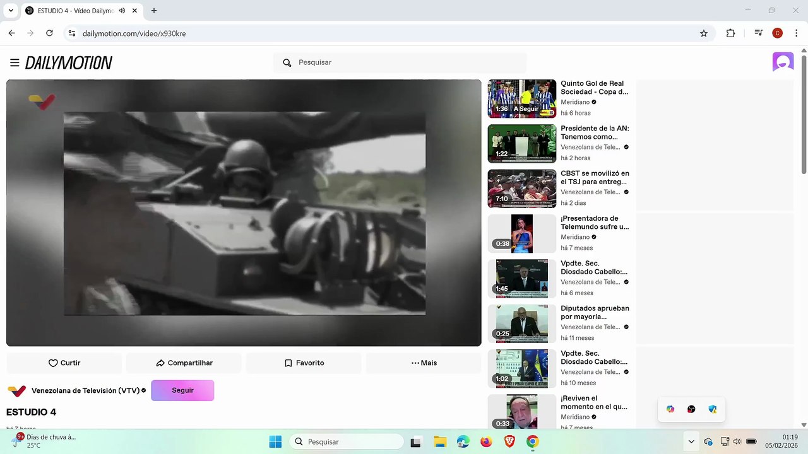Click the share arrow in Compartilhar

[x=160, y=363]
